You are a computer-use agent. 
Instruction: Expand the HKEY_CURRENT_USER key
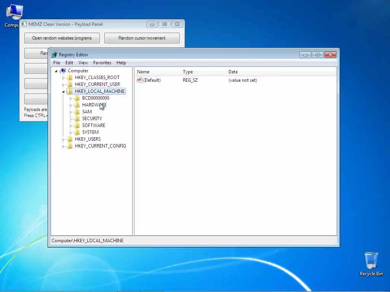coord(63,85)
